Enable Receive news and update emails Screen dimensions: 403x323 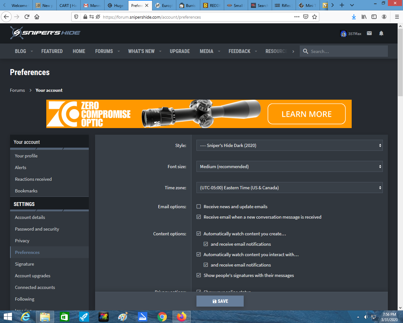pos(199,207)
